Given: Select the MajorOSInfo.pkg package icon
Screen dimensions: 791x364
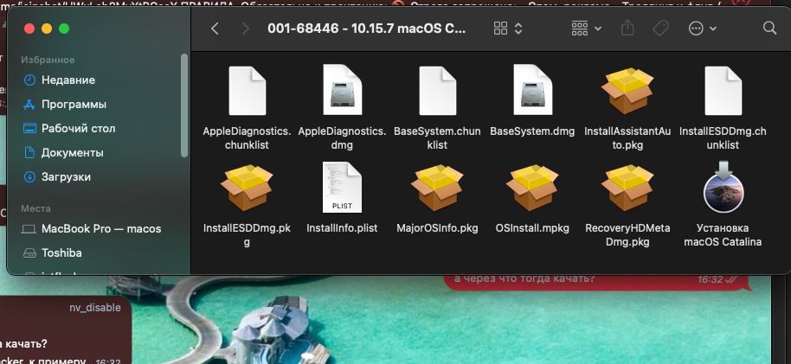Looking at the screenshot, I should pos(437,188).
